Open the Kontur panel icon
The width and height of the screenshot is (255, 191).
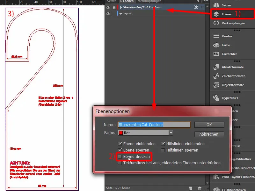pyautogui.click(x=216, y=36)
